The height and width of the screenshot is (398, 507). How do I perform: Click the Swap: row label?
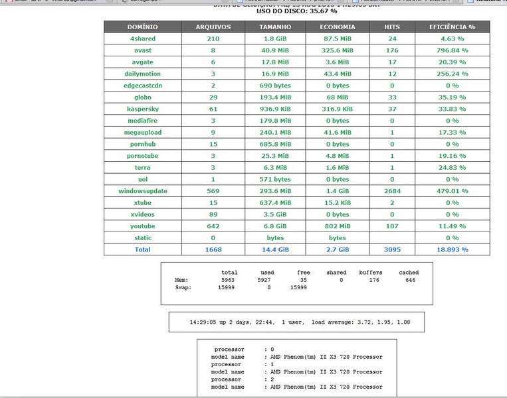[183, 287]
